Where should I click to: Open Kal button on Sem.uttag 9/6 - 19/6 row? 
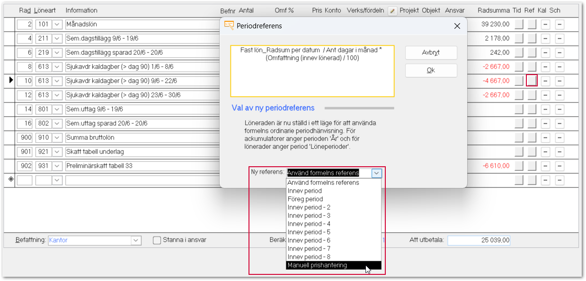(545, 109)
